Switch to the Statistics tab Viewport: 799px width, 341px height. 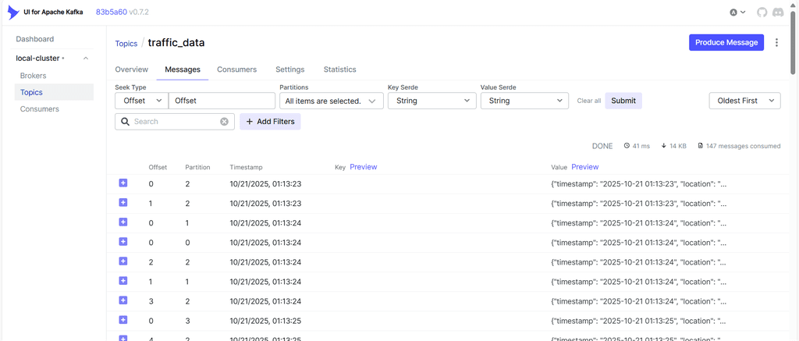[x=339, y=69]
